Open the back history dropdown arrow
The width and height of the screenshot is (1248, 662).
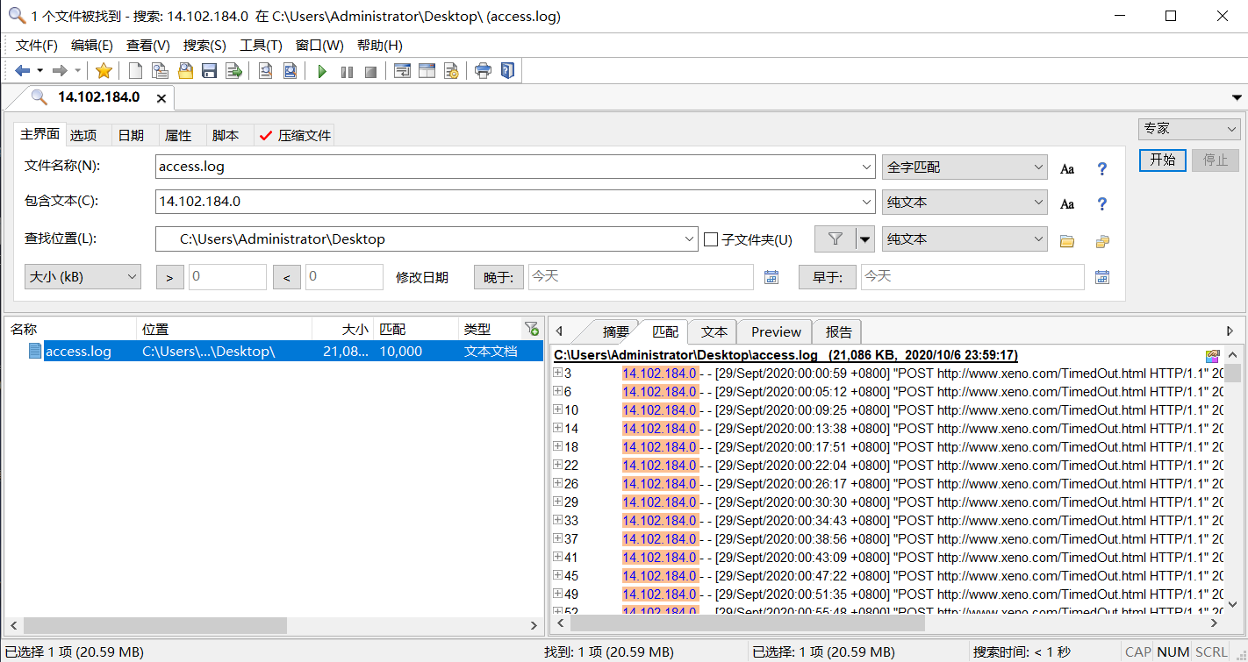tap(40, 71)
